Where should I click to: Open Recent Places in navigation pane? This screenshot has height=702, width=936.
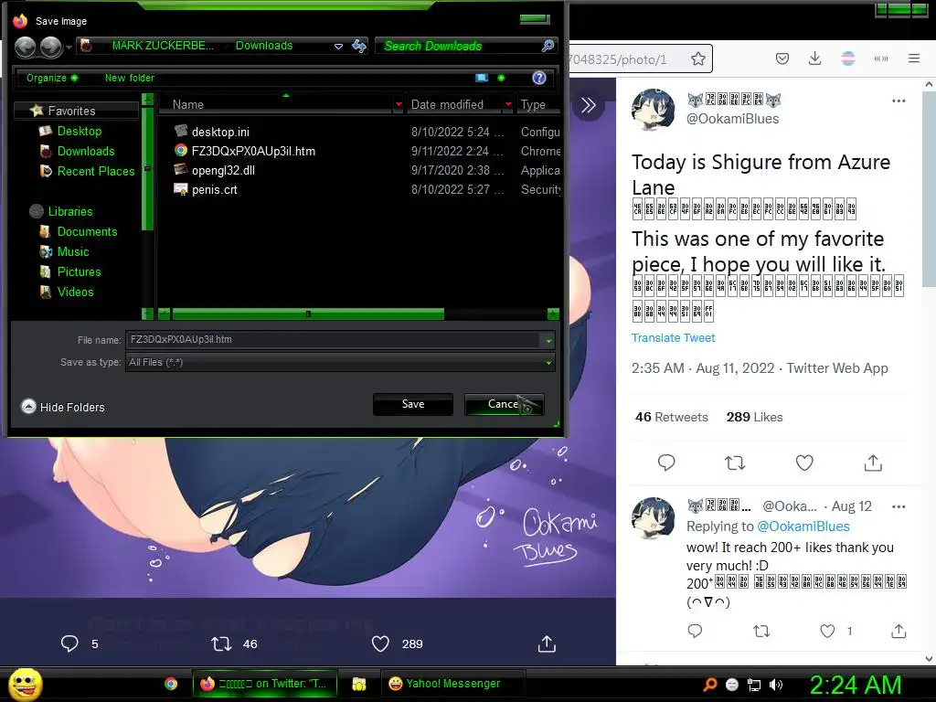tap(95, 171)
